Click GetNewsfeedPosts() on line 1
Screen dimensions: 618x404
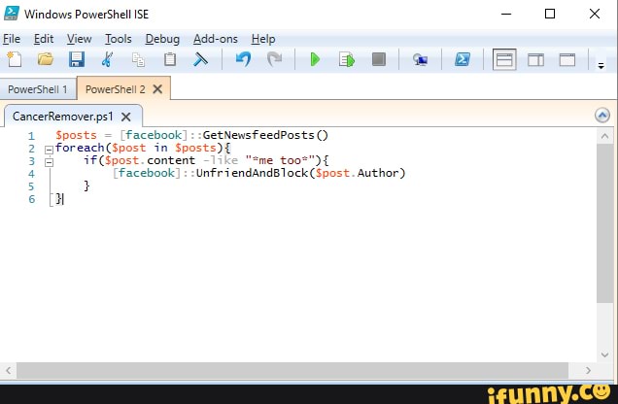265,135
